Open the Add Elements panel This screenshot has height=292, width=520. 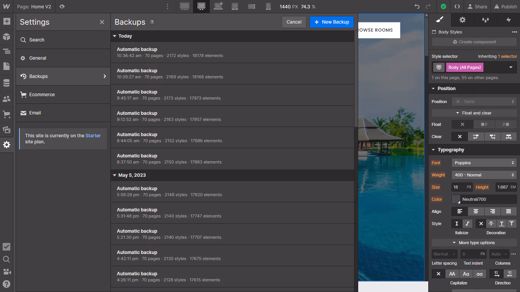[6, 21]
